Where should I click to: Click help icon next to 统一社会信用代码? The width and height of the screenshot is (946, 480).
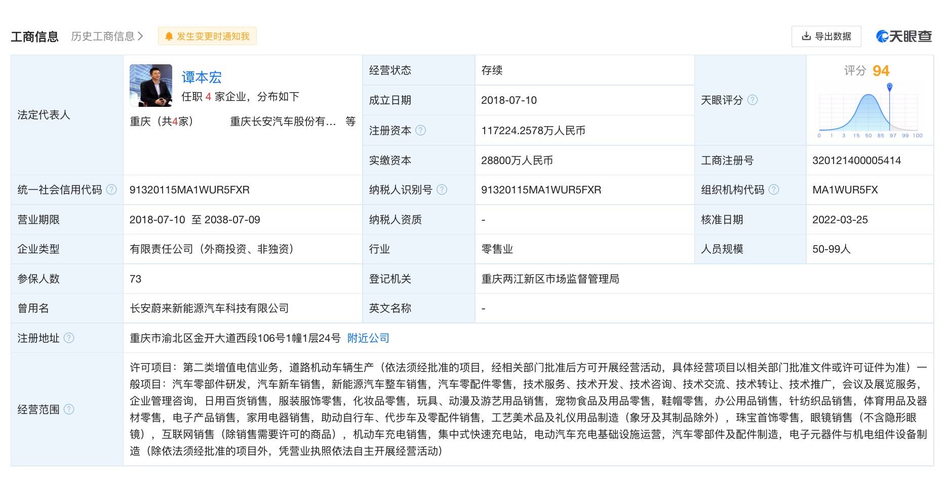pyautogui.click(x=111, y=189)
